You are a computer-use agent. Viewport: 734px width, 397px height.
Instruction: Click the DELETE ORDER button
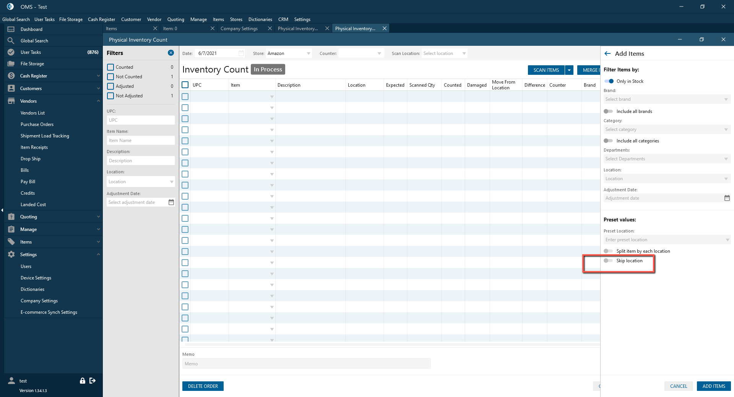tap(203, 386)
